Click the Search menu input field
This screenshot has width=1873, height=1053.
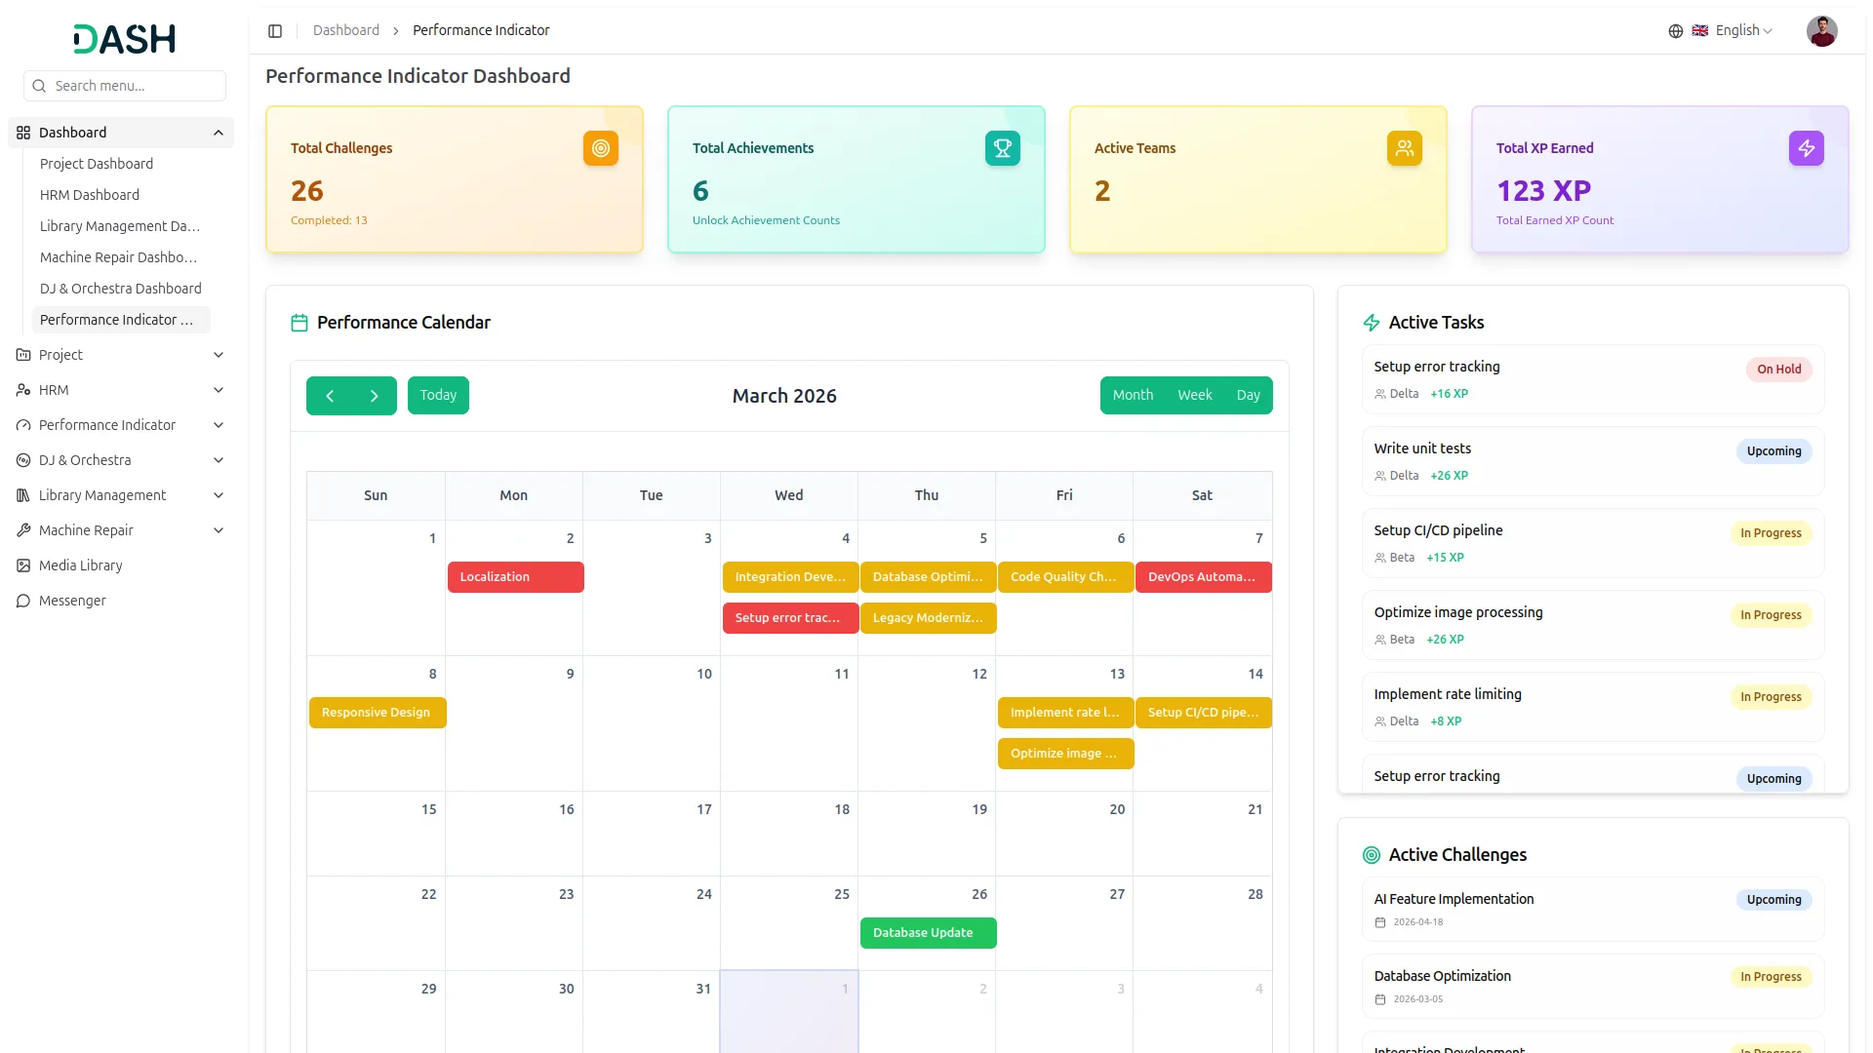pyautogui.click(x=135, y=86)
